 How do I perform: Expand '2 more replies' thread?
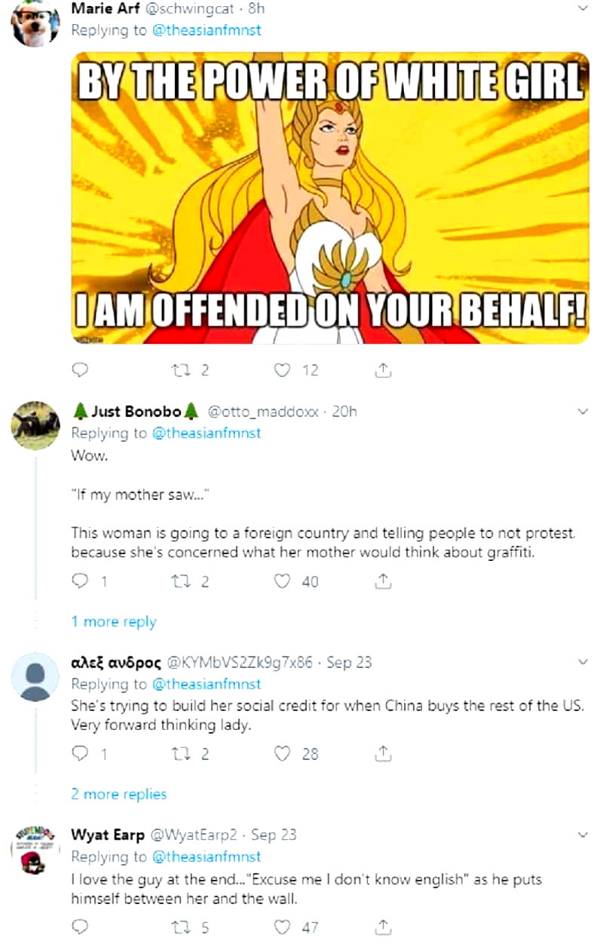pos(119,795)
